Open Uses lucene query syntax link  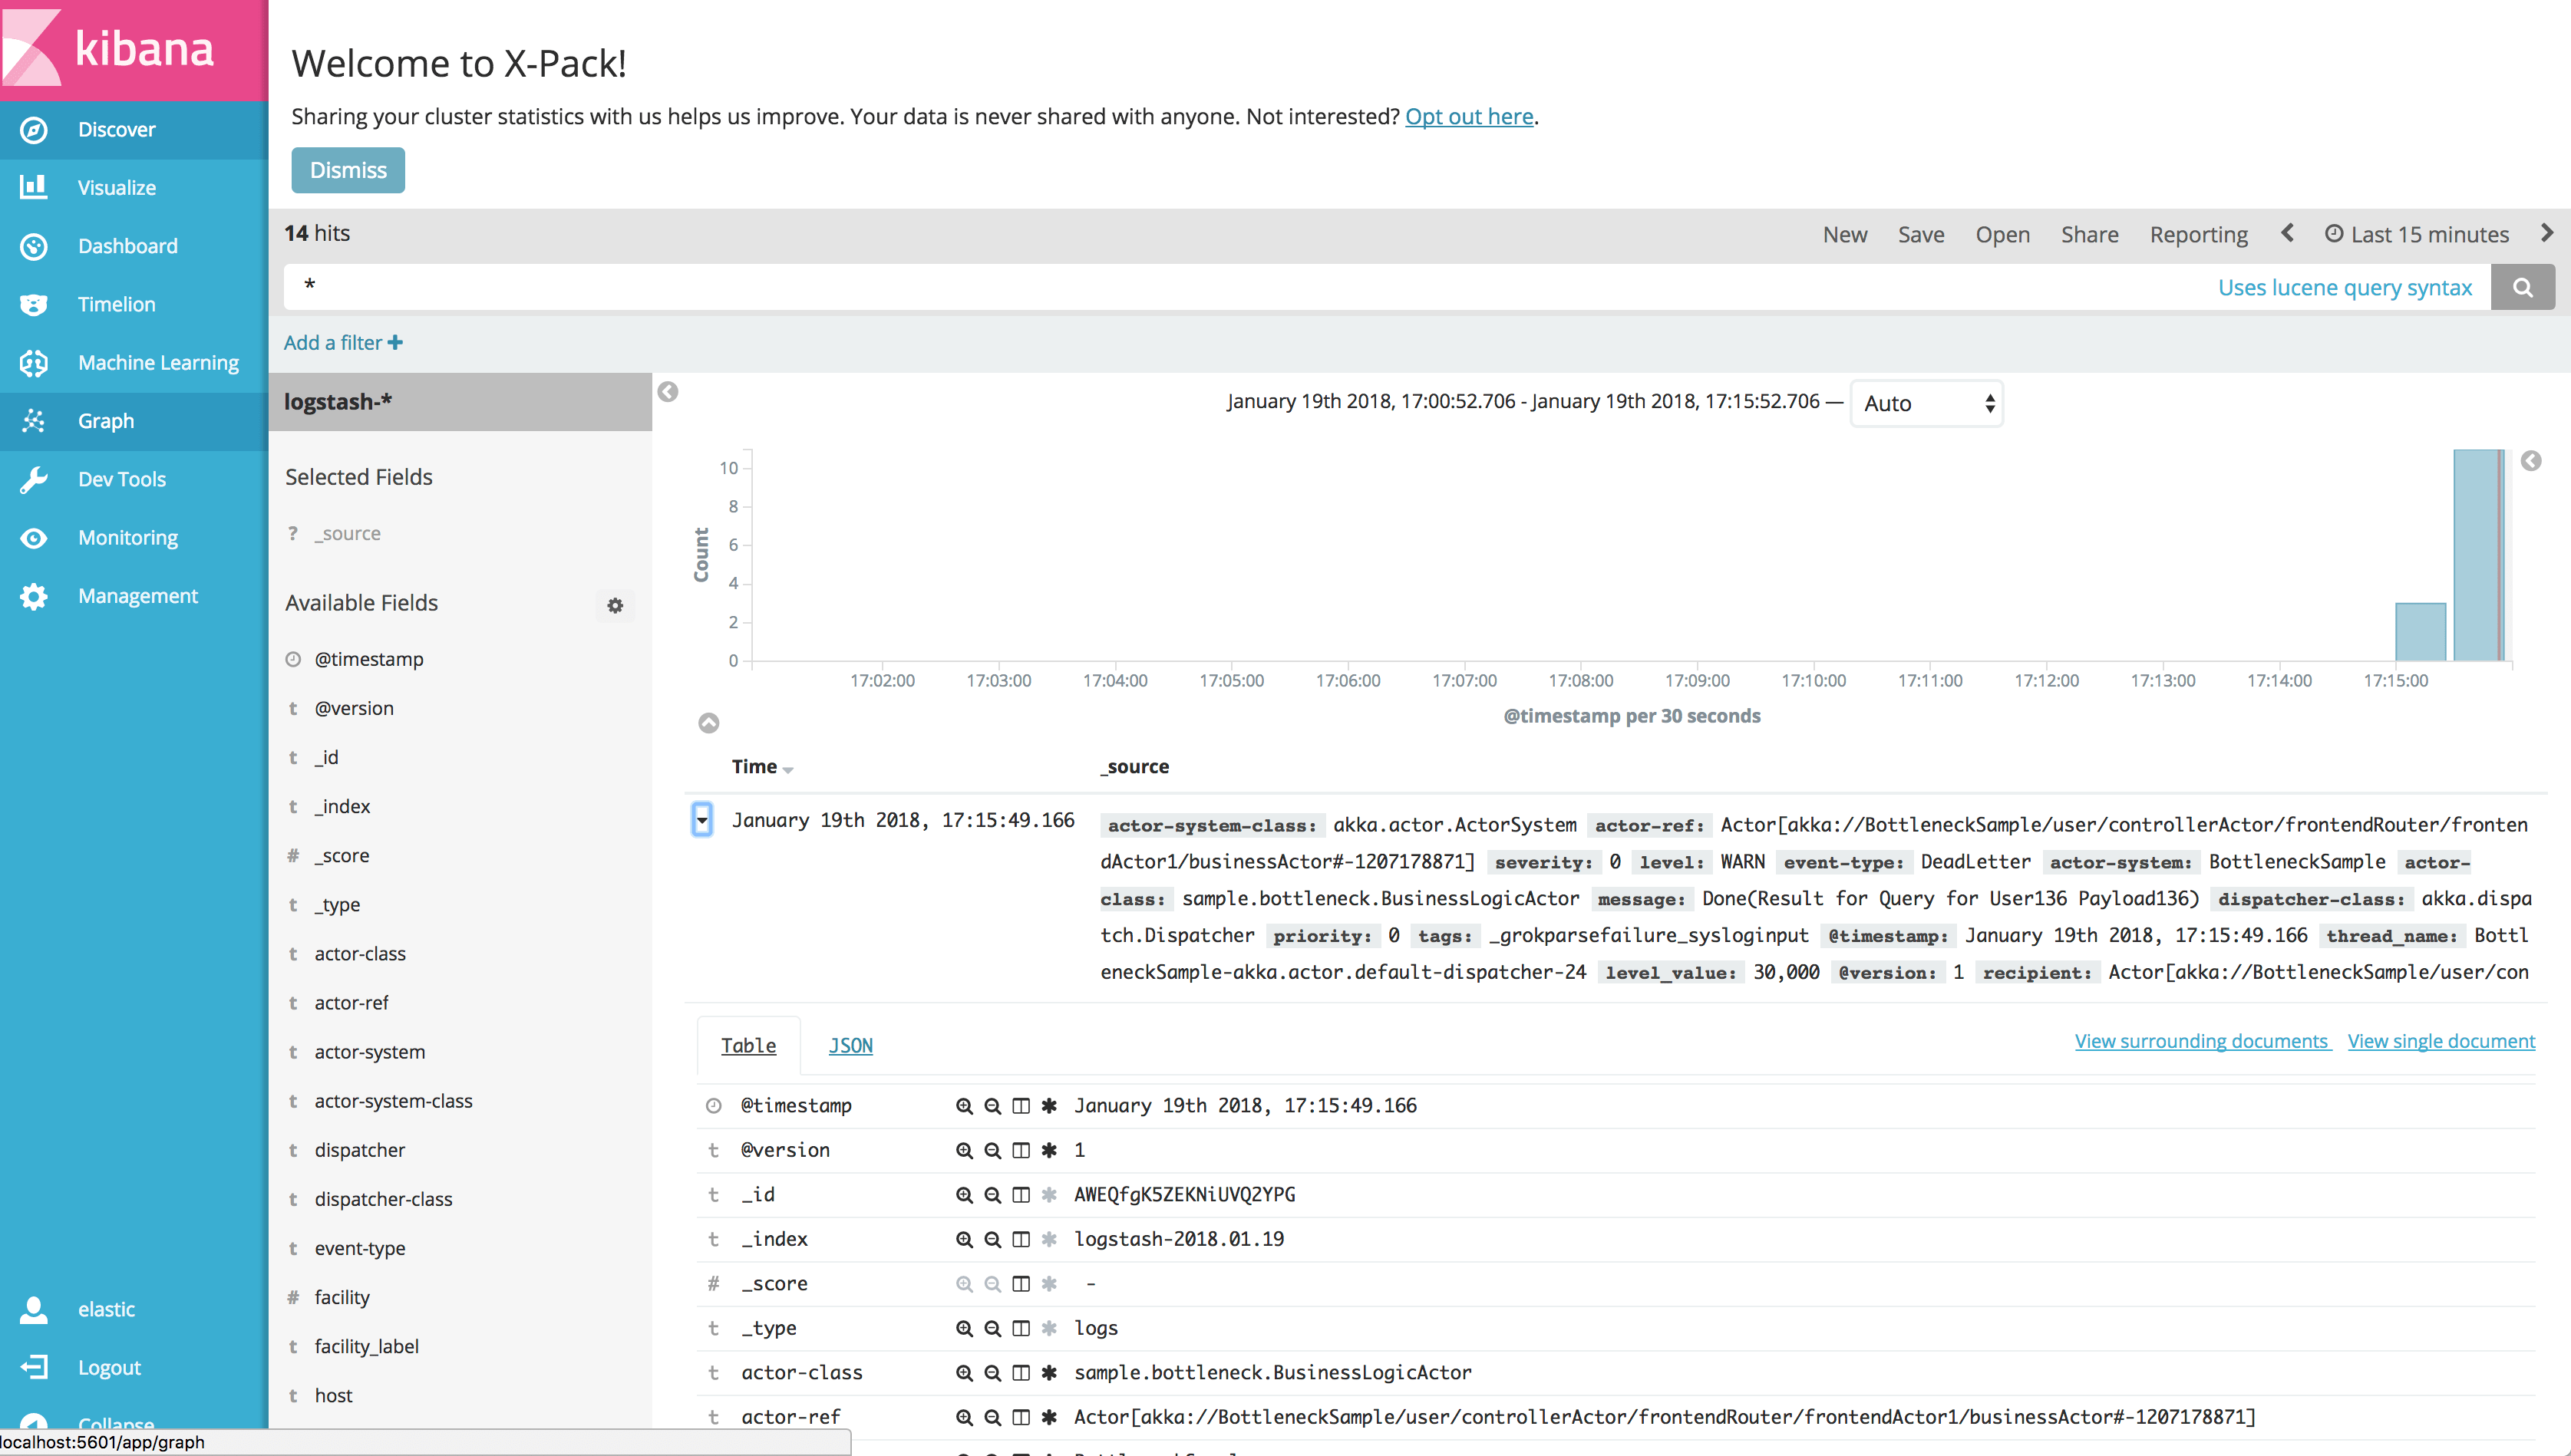2344,288
